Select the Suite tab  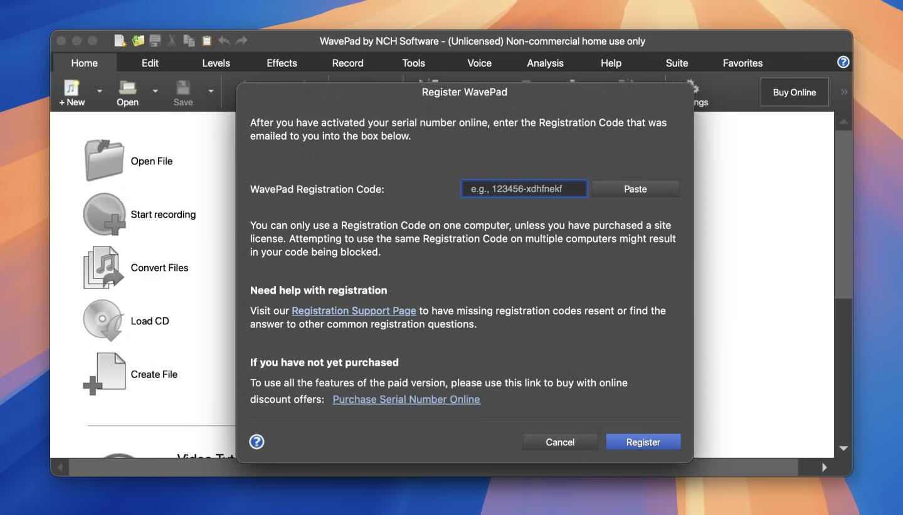[x=677, y=63]
